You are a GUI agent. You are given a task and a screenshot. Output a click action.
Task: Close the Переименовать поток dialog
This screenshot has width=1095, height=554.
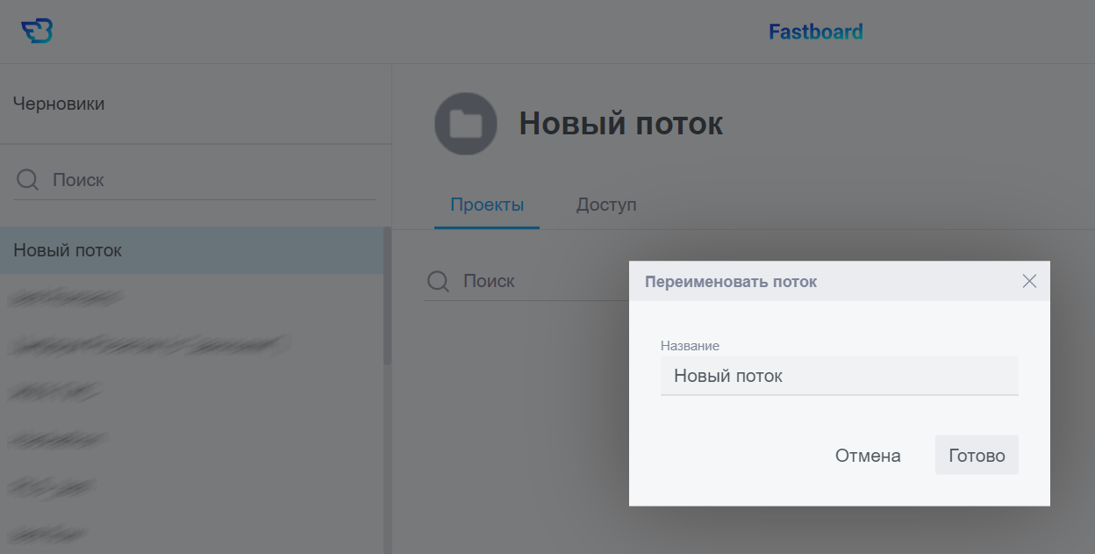coord(1029,281)
